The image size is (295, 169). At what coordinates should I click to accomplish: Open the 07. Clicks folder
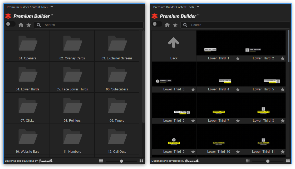click(27, 108)
